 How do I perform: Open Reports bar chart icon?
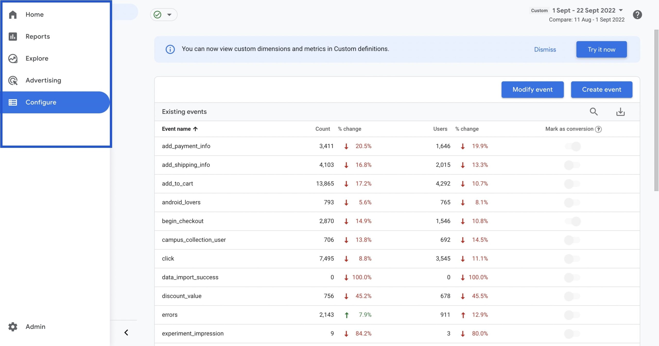[x=13, y=37]
